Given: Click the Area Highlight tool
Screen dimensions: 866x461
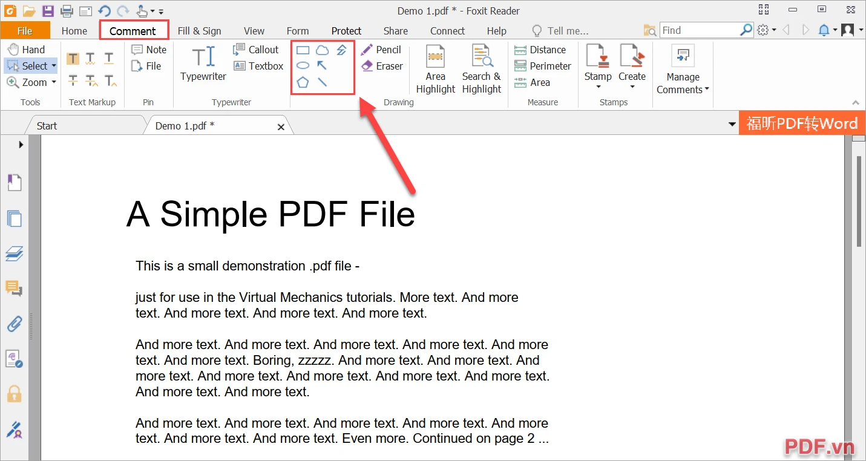Looking at the screenshot, I should pos(435,69).
